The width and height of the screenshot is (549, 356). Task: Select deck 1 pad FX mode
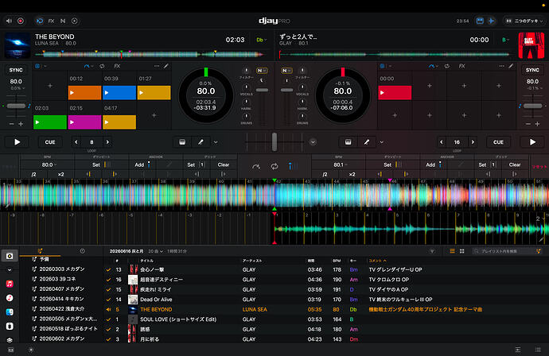[117, 66]
